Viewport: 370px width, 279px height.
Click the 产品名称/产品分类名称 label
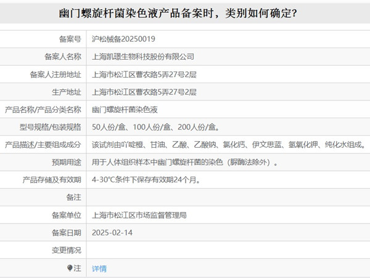pos(43,110)
